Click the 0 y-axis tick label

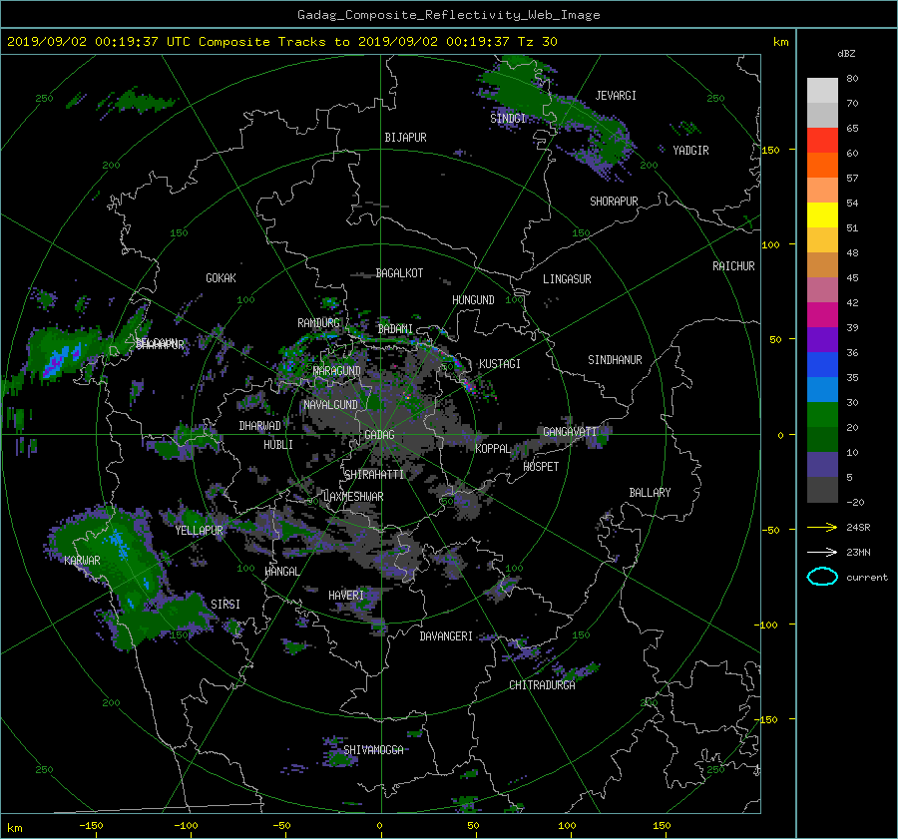(780, 435)
